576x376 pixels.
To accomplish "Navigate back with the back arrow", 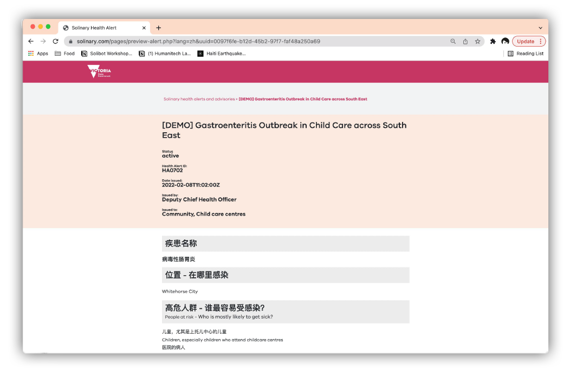I will [30, 41].
